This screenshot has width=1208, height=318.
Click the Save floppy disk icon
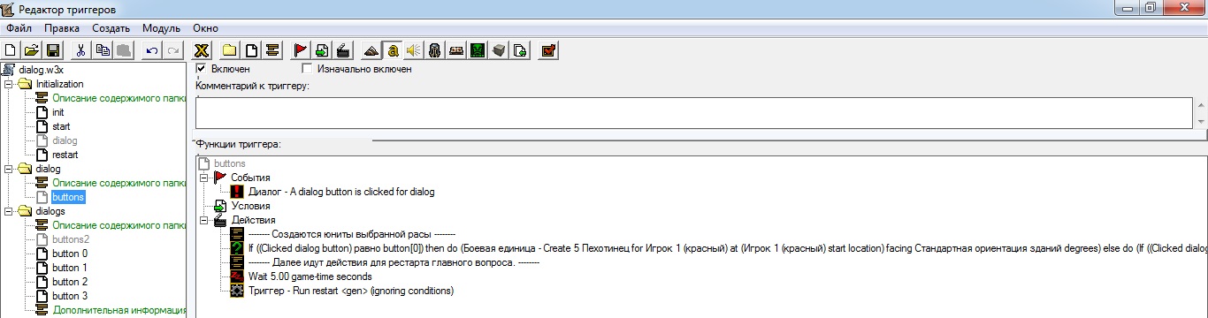tap(52, 50)
